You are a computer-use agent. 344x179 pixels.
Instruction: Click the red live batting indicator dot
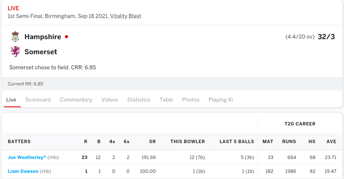pyautogui.click(x=66, y=37)
